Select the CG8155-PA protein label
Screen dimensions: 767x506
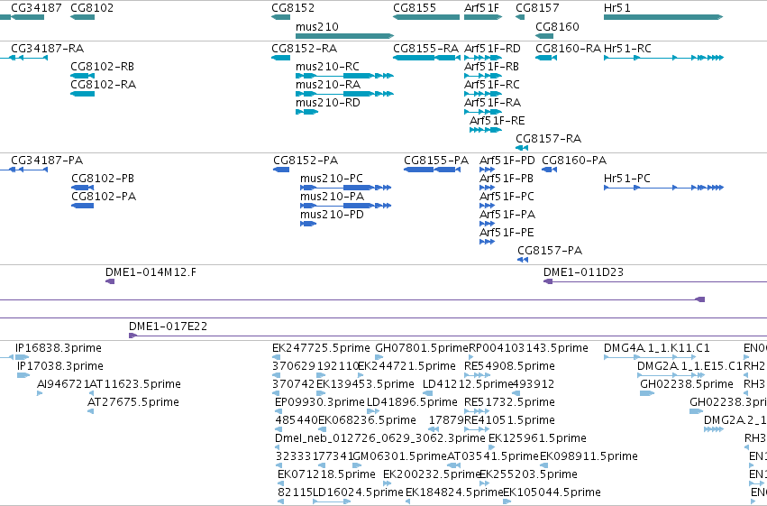coord(436,161)
